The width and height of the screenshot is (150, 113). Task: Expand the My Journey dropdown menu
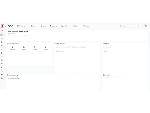pos(22,26)
